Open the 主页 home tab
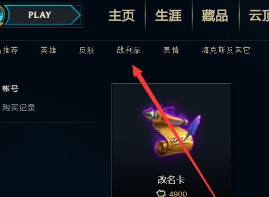Viewport: 269px width, 197px height. coord(122,16)
